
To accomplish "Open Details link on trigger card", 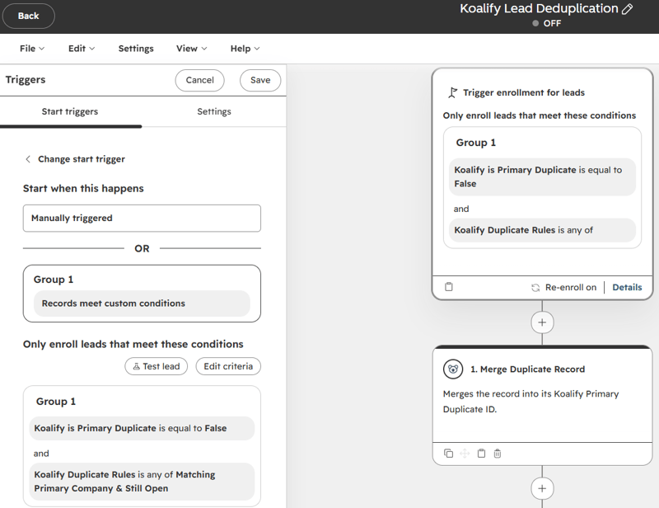I will tap(627, 288).
